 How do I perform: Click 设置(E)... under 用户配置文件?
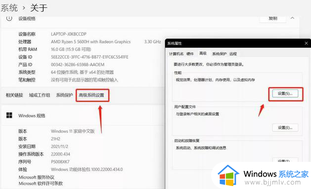click(285, 128)
